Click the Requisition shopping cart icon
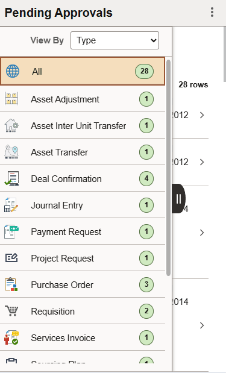Image resolution: width=226 pixels, height=373 pixels. point(11,311)
